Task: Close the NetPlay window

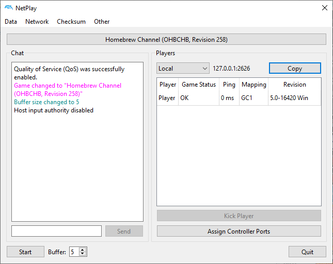Action: click(325, 8)
